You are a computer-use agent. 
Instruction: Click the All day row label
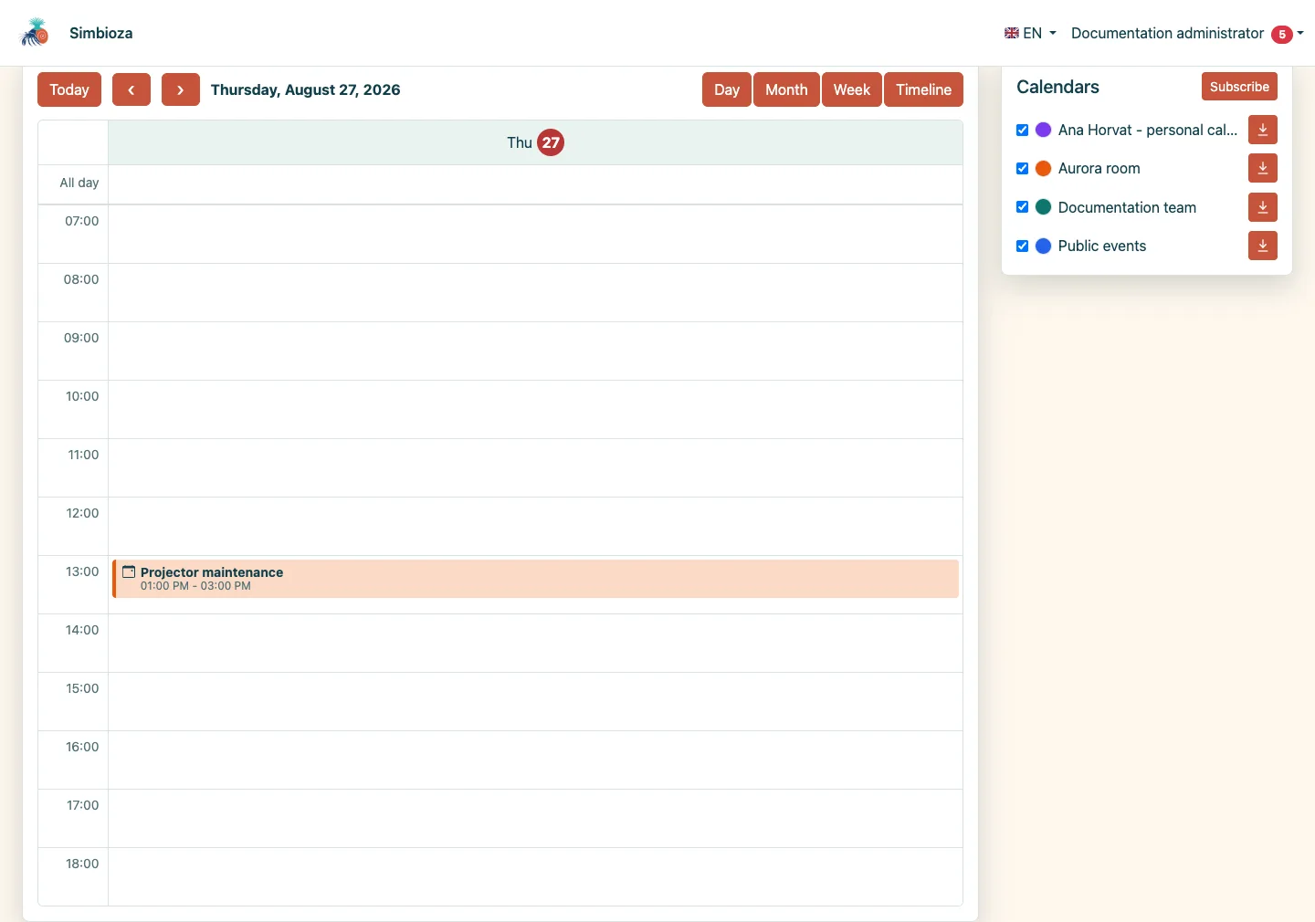[x=79, y=183]
